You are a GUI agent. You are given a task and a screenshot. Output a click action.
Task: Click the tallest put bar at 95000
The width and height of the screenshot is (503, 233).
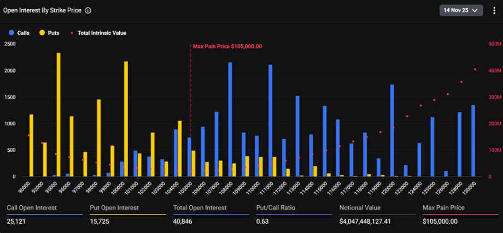click(x=59, y=115)
